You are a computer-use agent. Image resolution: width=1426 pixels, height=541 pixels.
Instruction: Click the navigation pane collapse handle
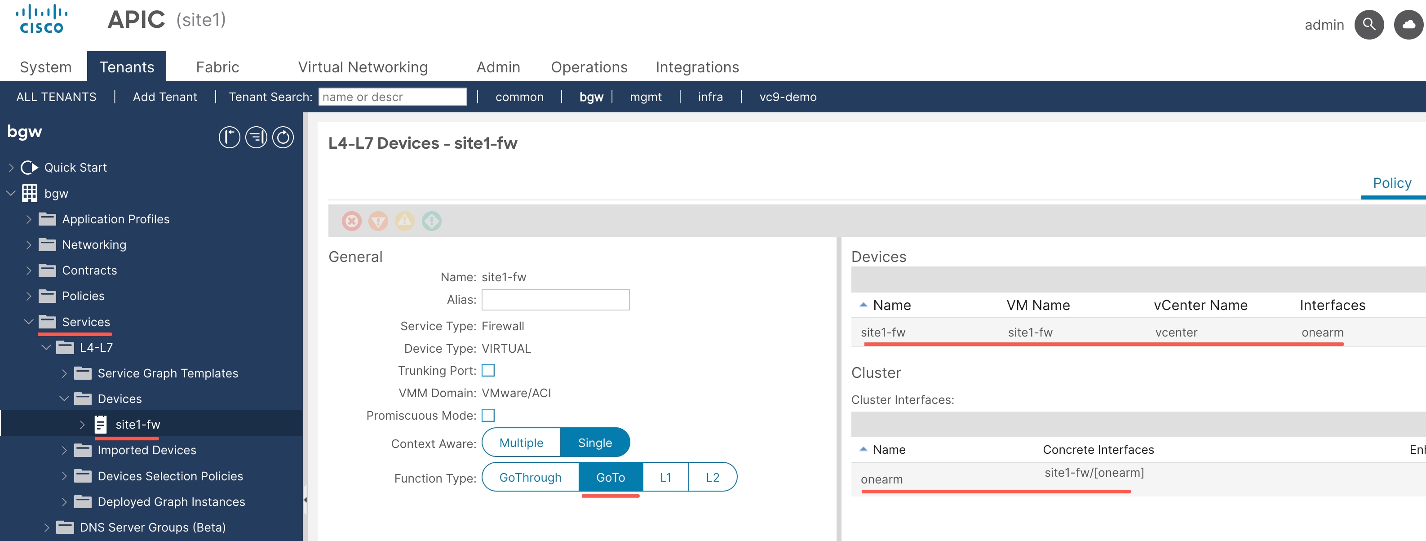tap(305, 500)
